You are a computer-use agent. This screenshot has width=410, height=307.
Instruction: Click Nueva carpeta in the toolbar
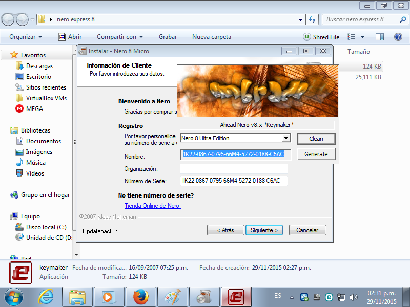click(212, 37)
